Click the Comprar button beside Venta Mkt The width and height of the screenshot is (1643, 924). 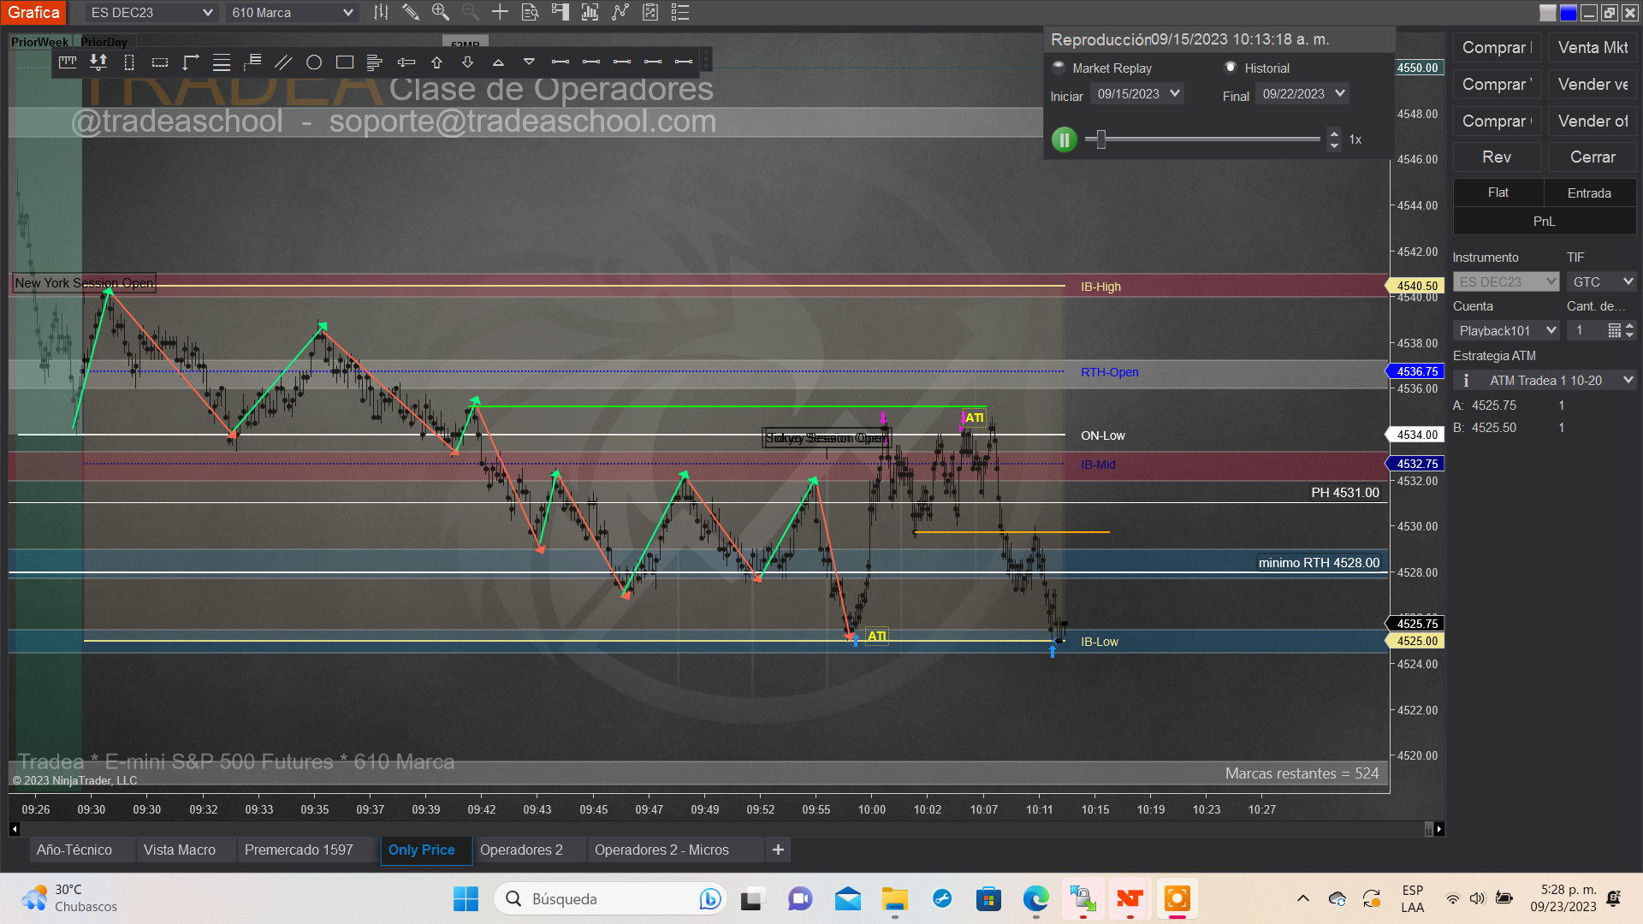pos(1497,48)
